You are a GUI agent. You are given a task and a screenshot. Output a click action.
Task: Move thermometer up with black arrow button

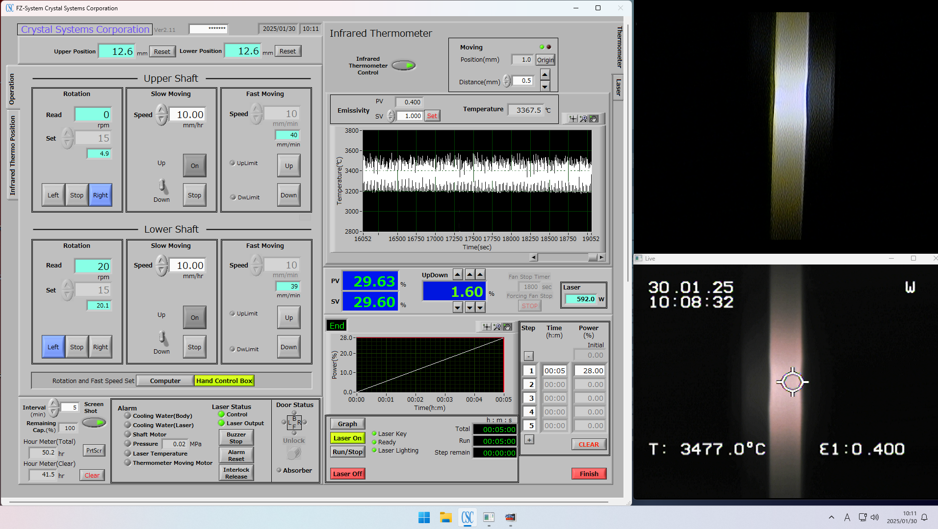tap(545, 74)
